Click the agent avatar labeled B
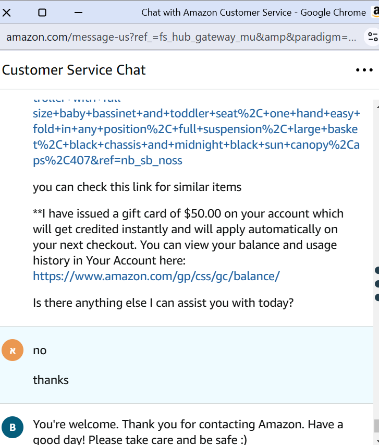 tap(13, 428)
